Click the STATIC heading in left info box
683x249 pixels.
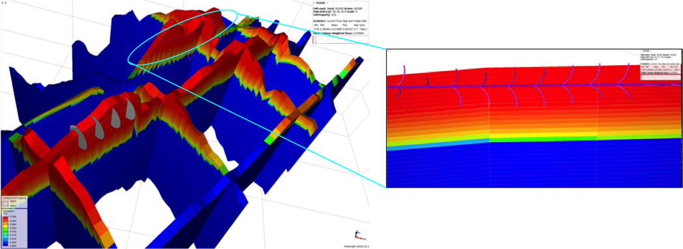(320, 3)
